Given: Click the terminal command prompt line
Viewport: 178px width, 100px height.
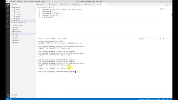Looking at the screenshot, I should [56, 72].
